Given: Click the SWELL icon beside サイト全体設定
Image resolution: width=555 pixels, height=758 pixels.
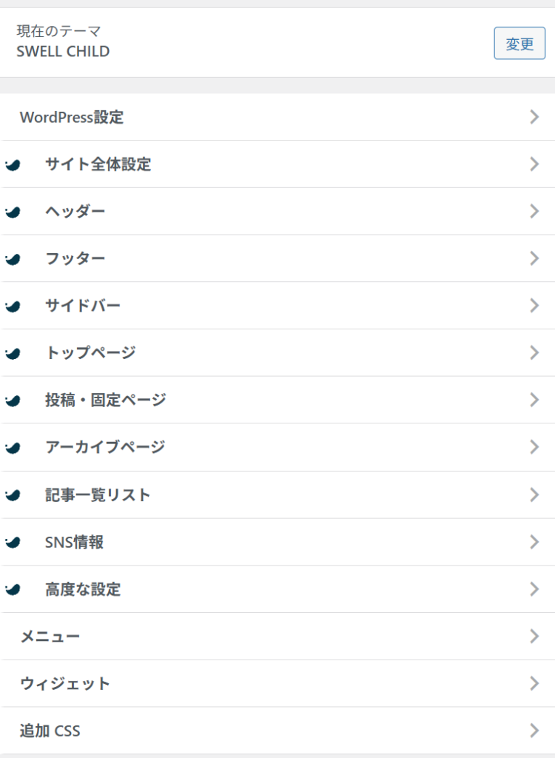Looking at the screenshot, I should (12, 165).
